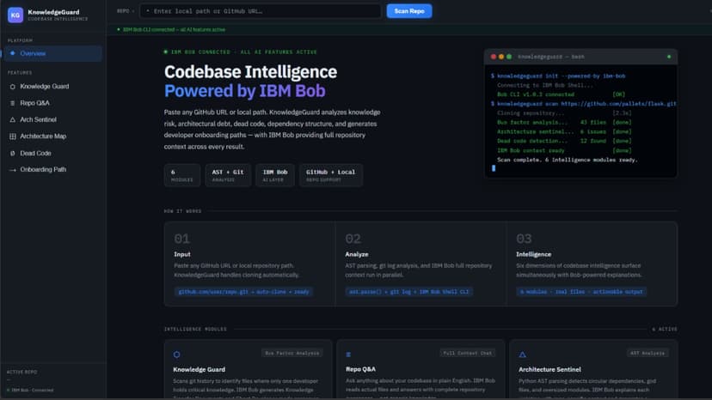
Task: Click the IBM Bob CLI connected banner
Action: pyautogui.click(x=171, y=29)
